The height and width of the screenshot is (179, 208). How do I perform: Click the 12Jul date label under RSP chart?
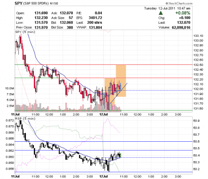(104, 176)
